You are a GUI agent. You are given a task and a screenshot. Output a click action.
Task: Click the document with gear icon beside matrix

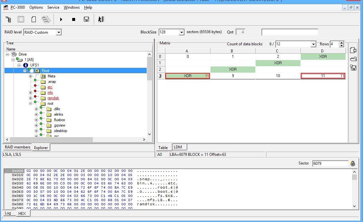[353, 50]
